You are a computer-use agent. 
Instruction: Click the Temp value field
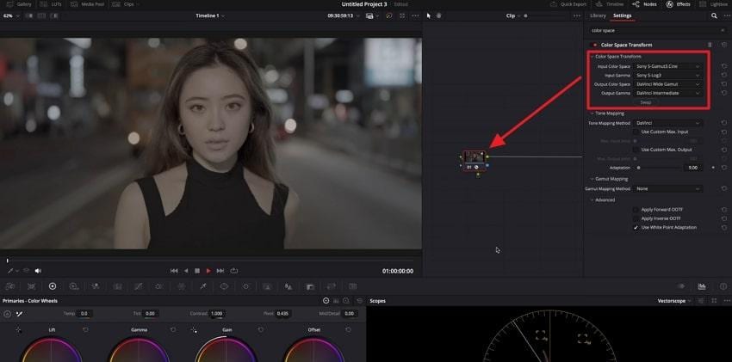(x=84, y=314)
